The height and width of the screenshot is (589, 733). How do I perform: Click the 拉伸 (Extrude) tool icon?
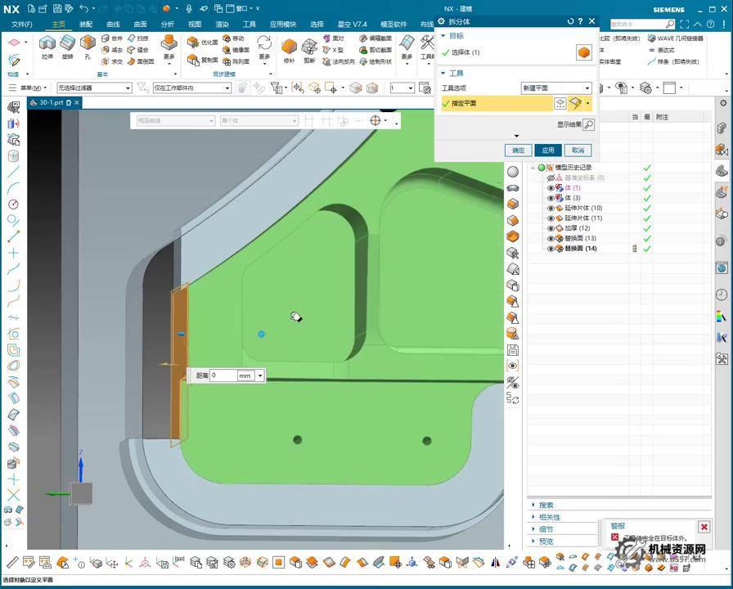pos(47,43)
